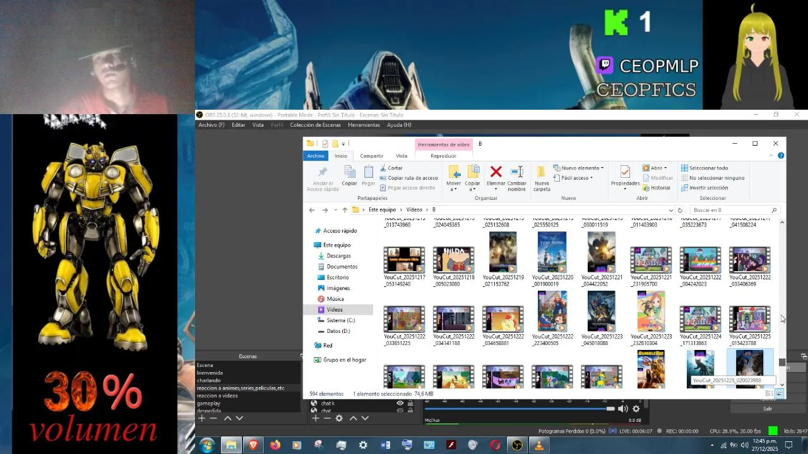Move scene up with Escenas up arrow
This screenshot has height=454, width=808.
click(x=227, y=418)
